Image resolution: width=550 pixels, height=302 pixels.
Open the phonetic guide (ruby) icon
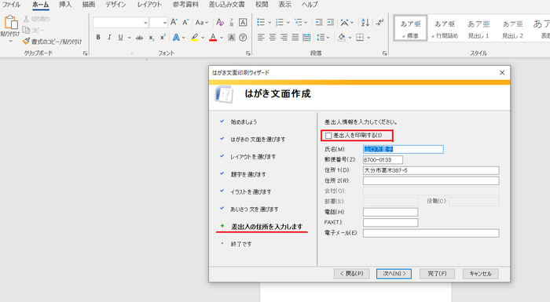[232, 23]
